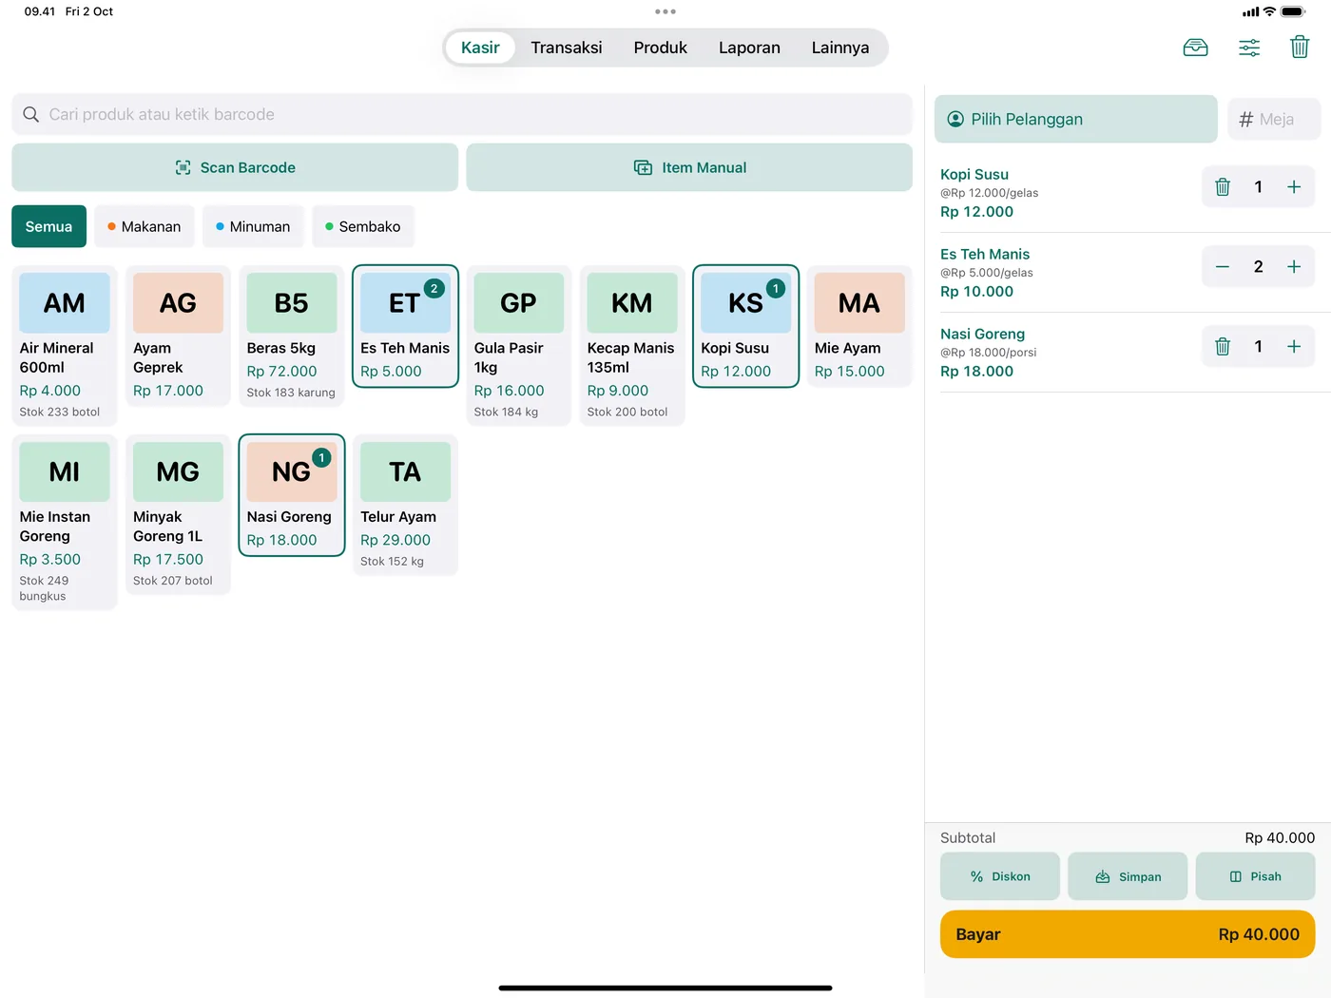Tap Bayar to pay Rp 40.000
Viewport: 1331px width, 998px height.
coord(1128,934)
